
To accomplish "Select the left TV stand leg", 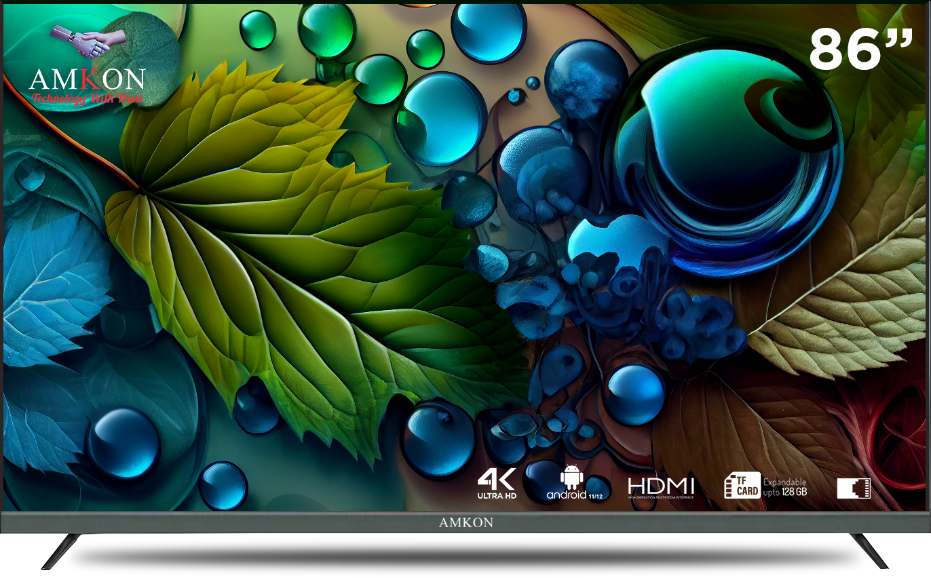I will (61, 550).
